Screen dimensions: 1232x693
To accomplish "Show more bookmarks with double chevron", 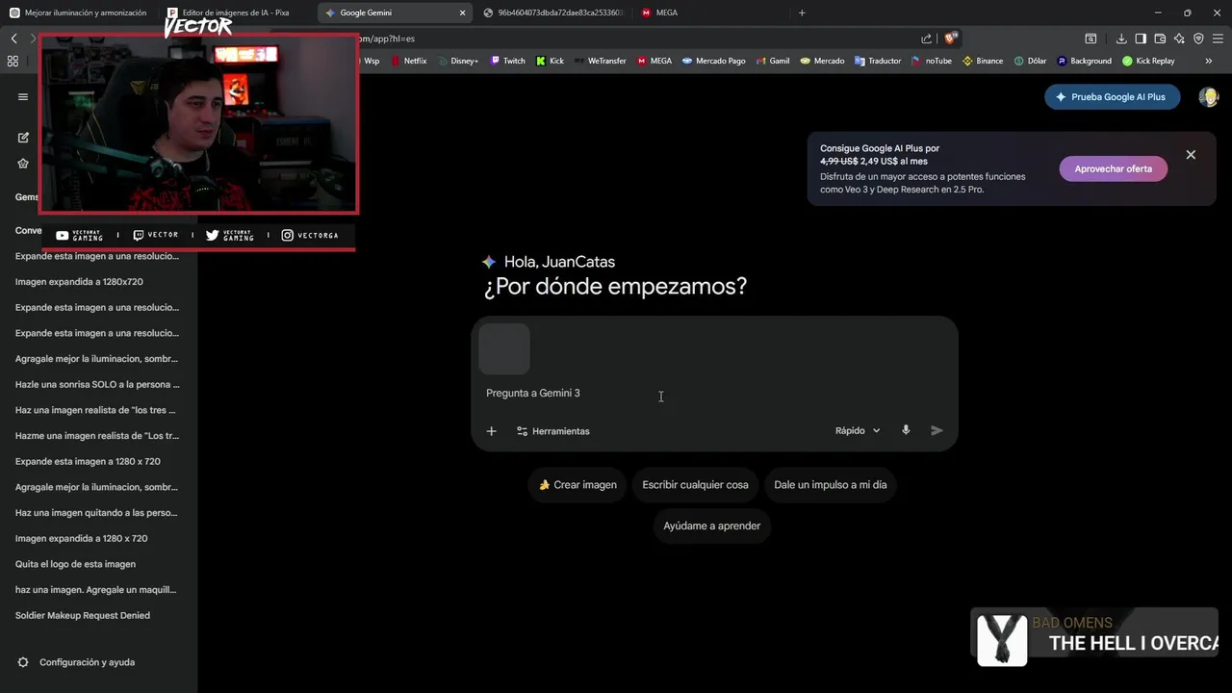I will [1209, 61].
